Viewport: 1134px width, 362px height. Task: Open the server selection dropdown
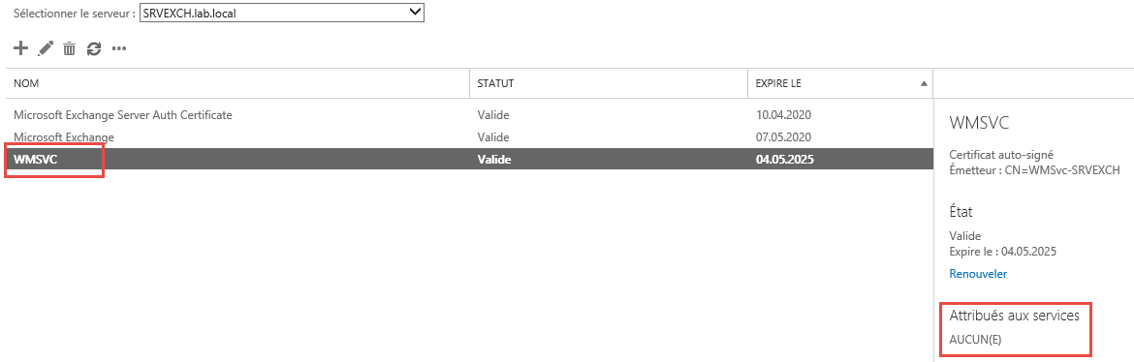(x=282, y=12)
